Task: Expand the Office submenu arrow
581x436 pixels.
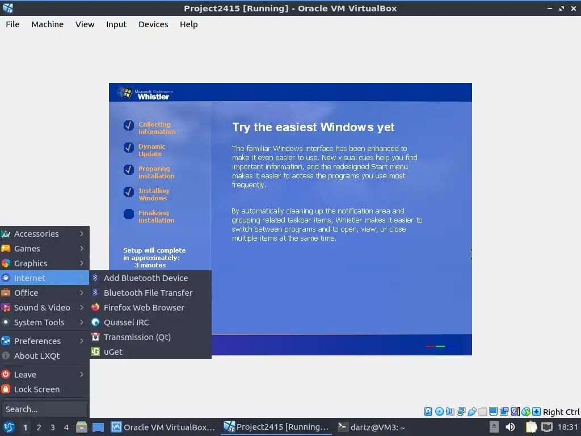Action: point(82,292)
